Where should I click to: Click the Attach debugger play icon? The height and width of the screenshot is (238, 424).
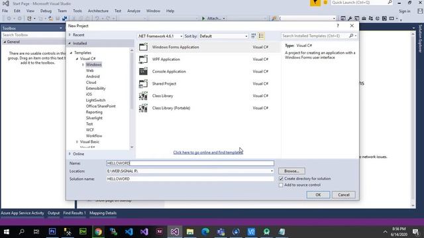(x=203, y=19)
